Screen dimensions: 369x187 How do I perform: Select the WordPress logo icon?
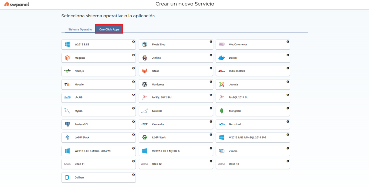(x=145, y=84)
